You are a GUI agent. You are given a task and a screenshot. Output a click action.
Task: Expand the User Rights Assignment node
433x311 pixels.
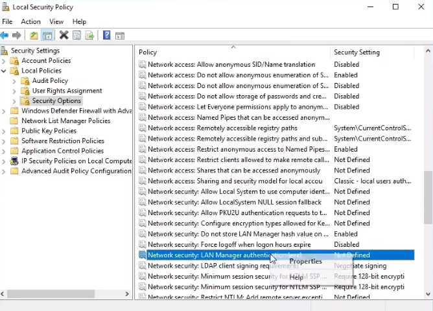14,91
